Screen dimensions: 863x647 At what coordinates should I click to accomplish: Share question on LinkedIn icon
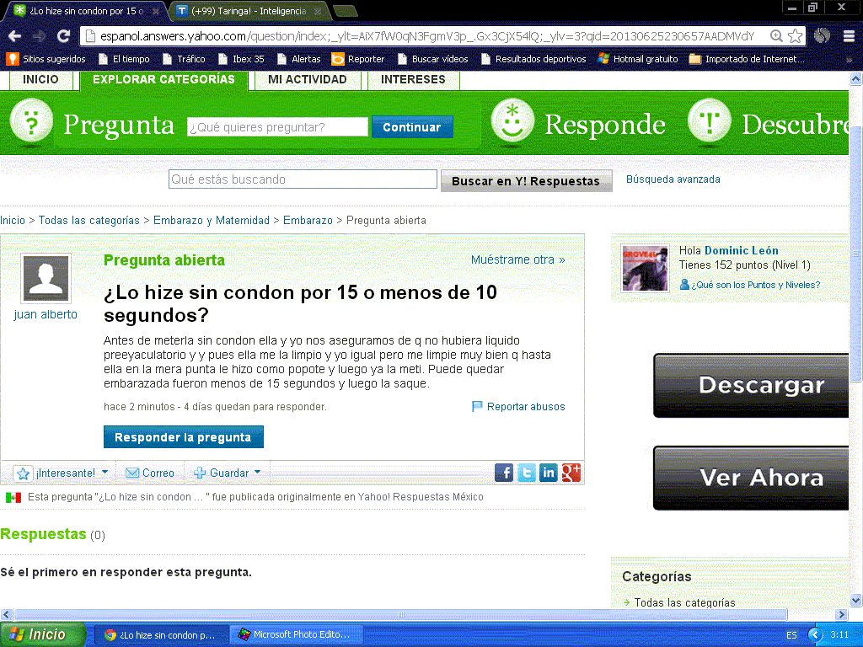pos(548,473)
